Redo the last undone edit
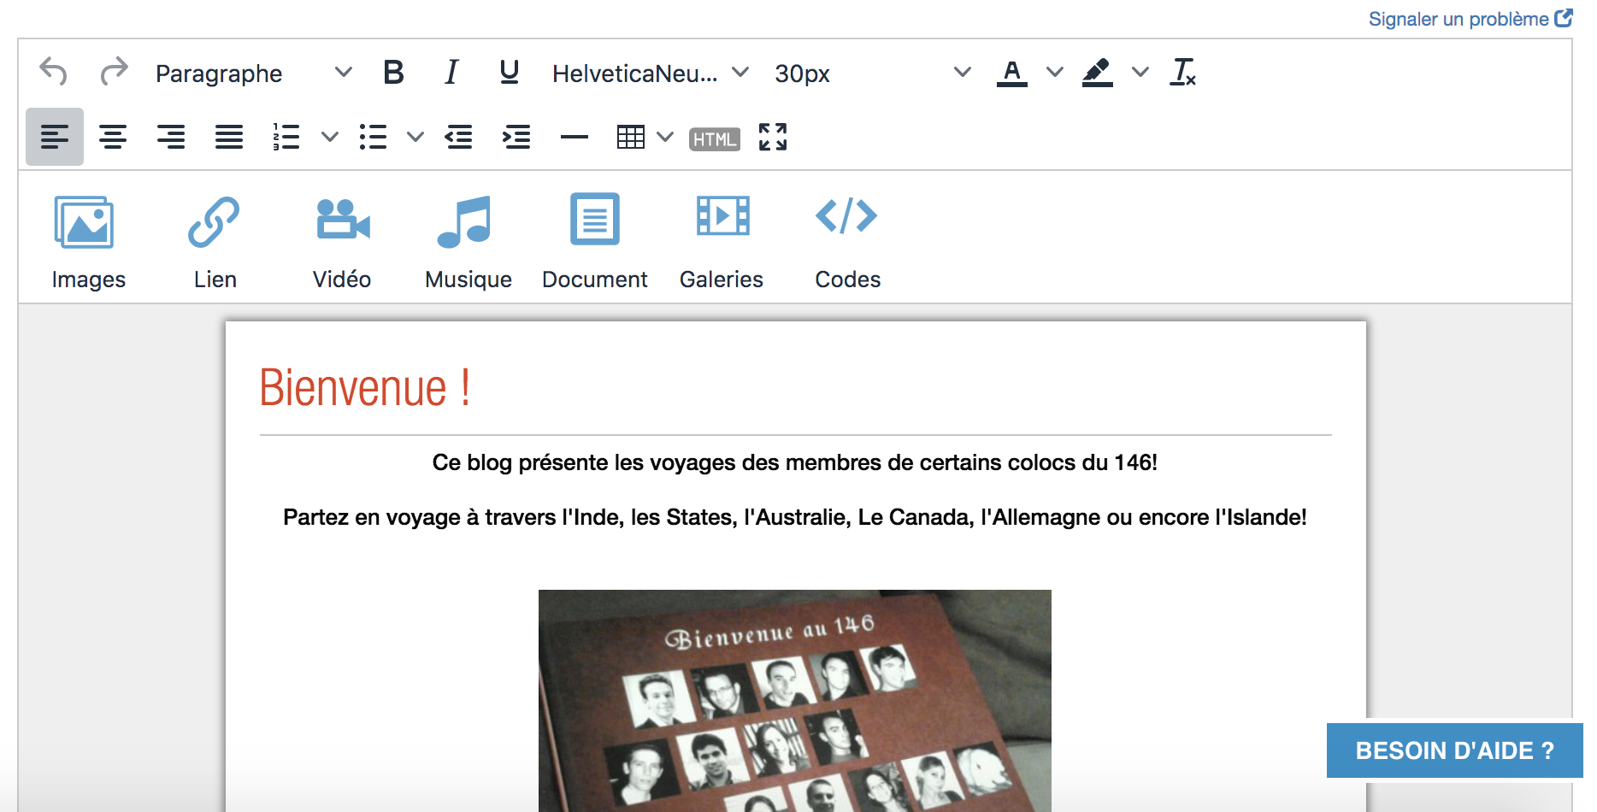Screen dimensions: 1597x812 113,72
